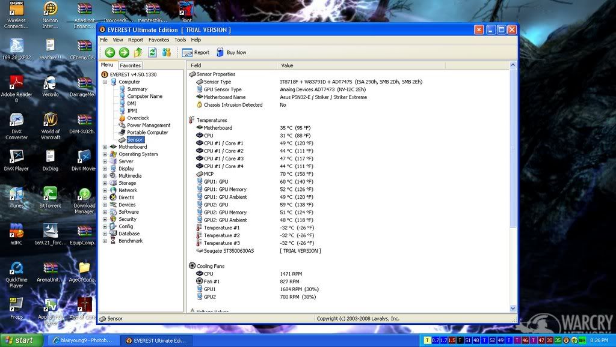The width and height of the screenshot is (616, 347).
Task: Select the highlighted Sensor tree item
Action: [x=135, y=140]
